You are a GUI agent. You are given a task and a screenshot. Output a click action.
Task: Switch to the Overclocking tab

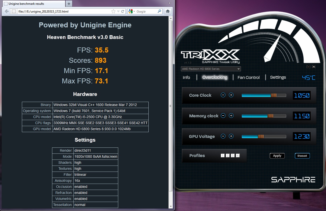215,77
